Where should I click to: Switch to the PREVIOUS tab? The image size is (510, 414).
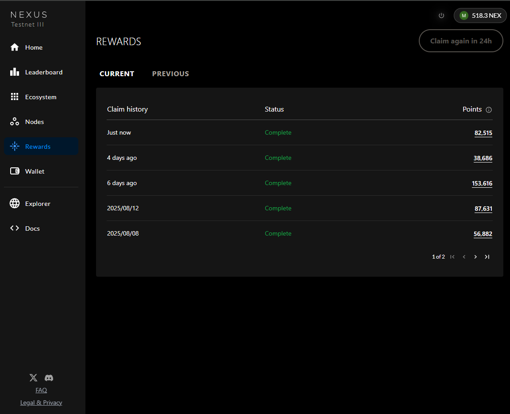point(170,74)
